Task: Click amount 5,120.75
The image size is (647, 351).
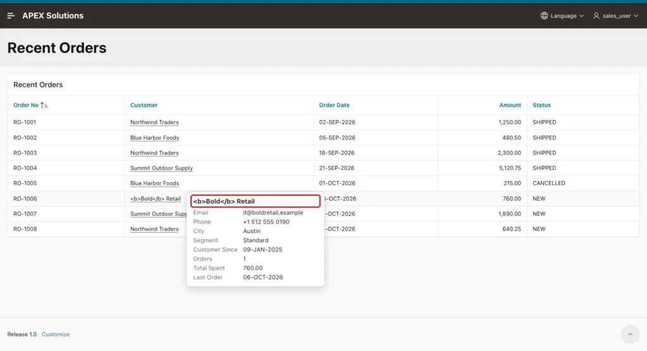Action: (x=510, y=168)
